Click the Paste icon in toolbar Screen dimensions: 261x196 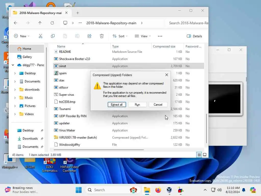65,36
